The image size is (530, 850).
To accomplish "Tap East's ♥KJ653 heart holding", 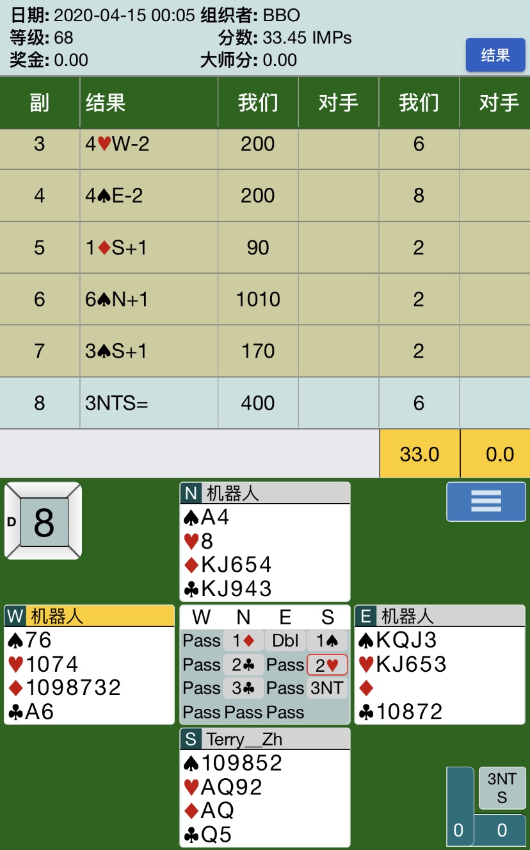I will (x=403, y=664).
